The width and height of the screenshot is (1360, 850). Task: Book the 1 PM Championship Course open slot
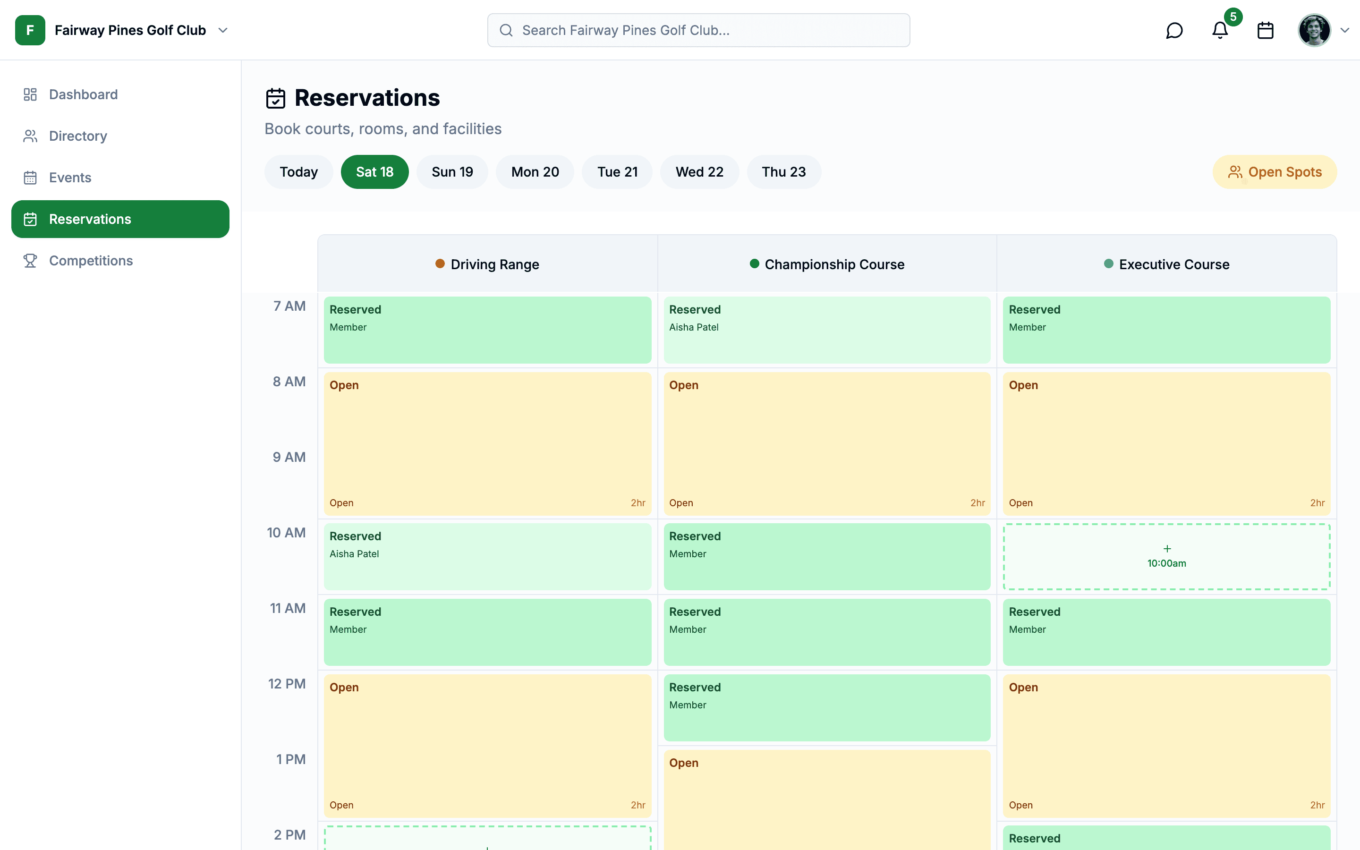pyautogui.click(x=827, y=800)
